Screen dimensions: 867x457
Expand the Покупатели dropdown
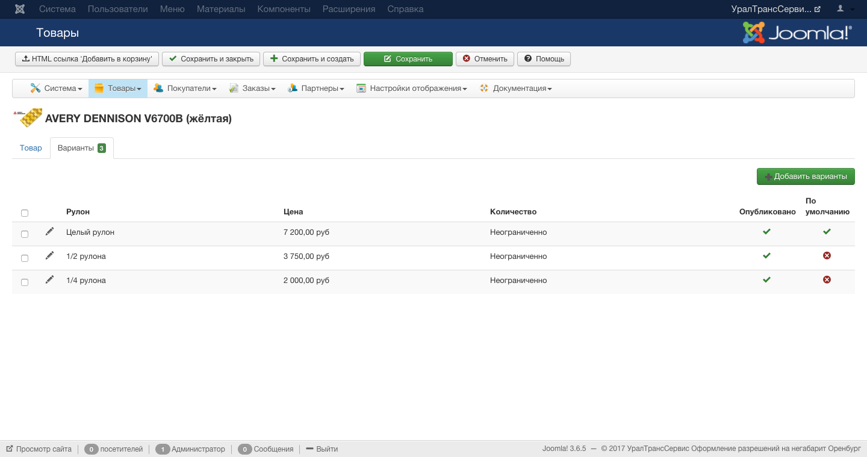185,89
